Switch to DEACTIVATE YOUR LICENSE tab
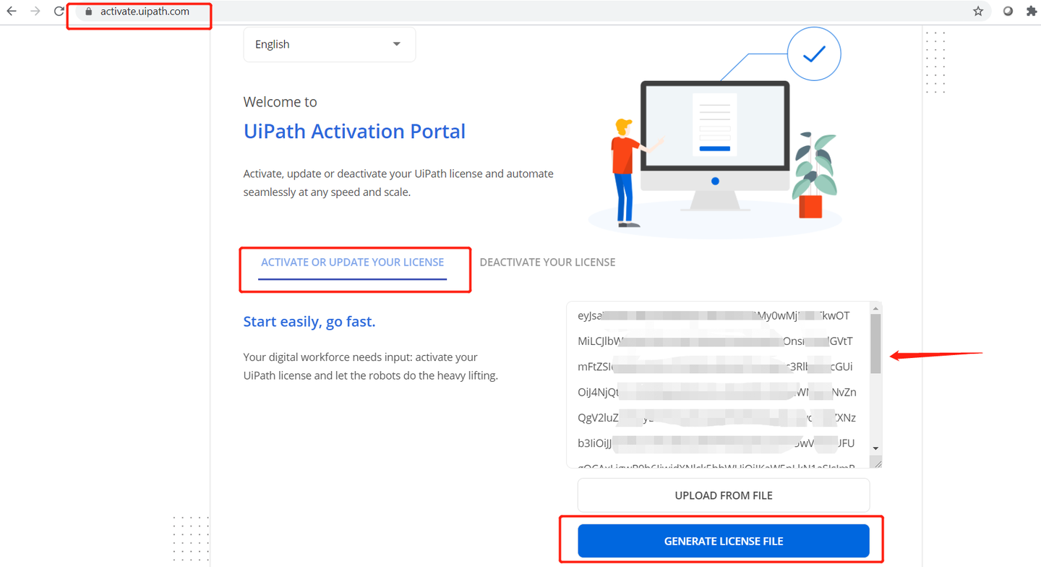The width and height of the screenshot is (1041, 567). pyautogui.click(x=547, y=262)
